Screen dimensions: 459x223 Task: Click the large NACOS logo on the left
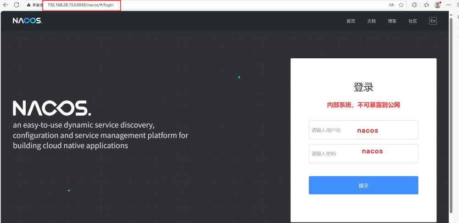(x=52, y=108)
